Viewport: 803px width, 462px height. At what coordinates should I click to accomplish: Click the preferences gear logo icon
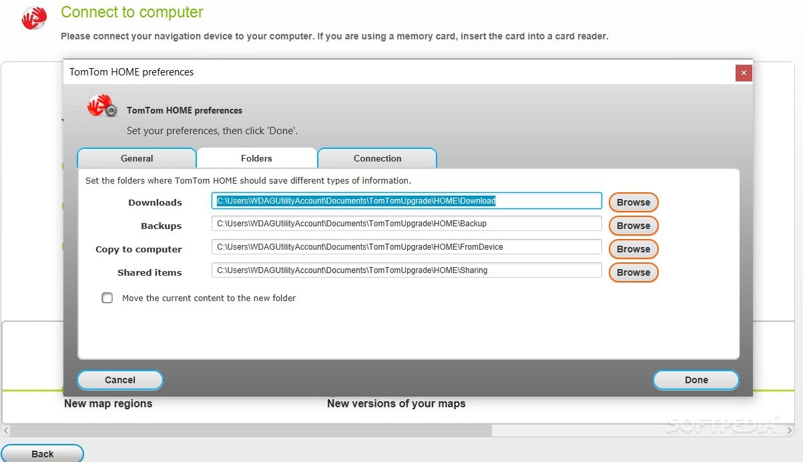pos(102,105)
